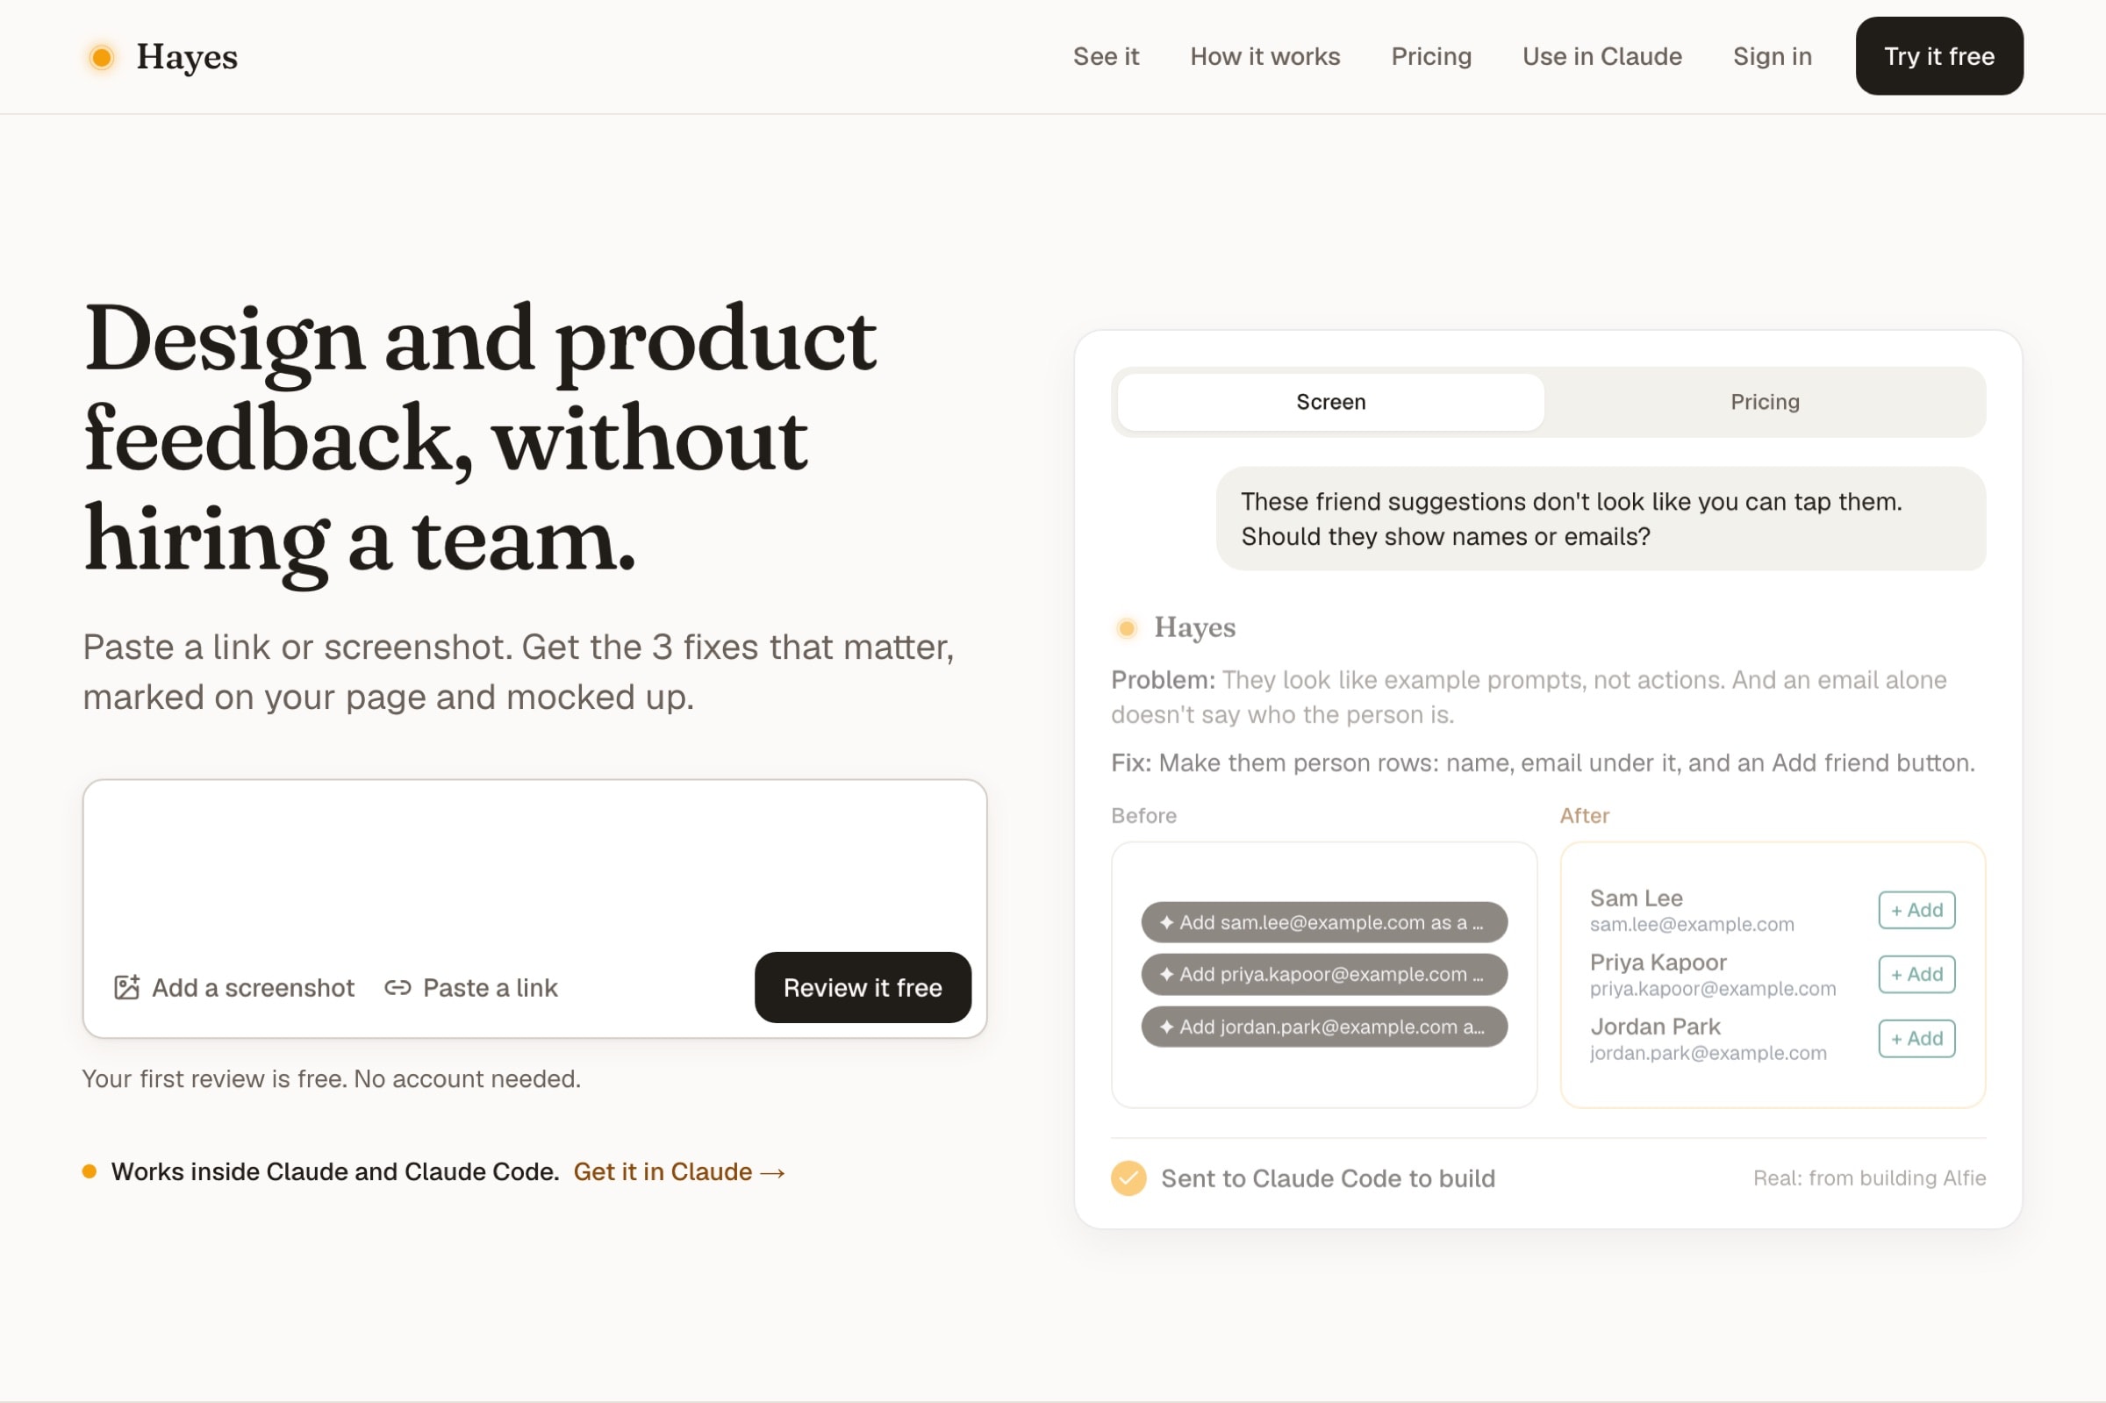Click 'Sent to Claude Code to build' text
This screenshot has width=2106, height=1403.
(x=1328, y=1178)
